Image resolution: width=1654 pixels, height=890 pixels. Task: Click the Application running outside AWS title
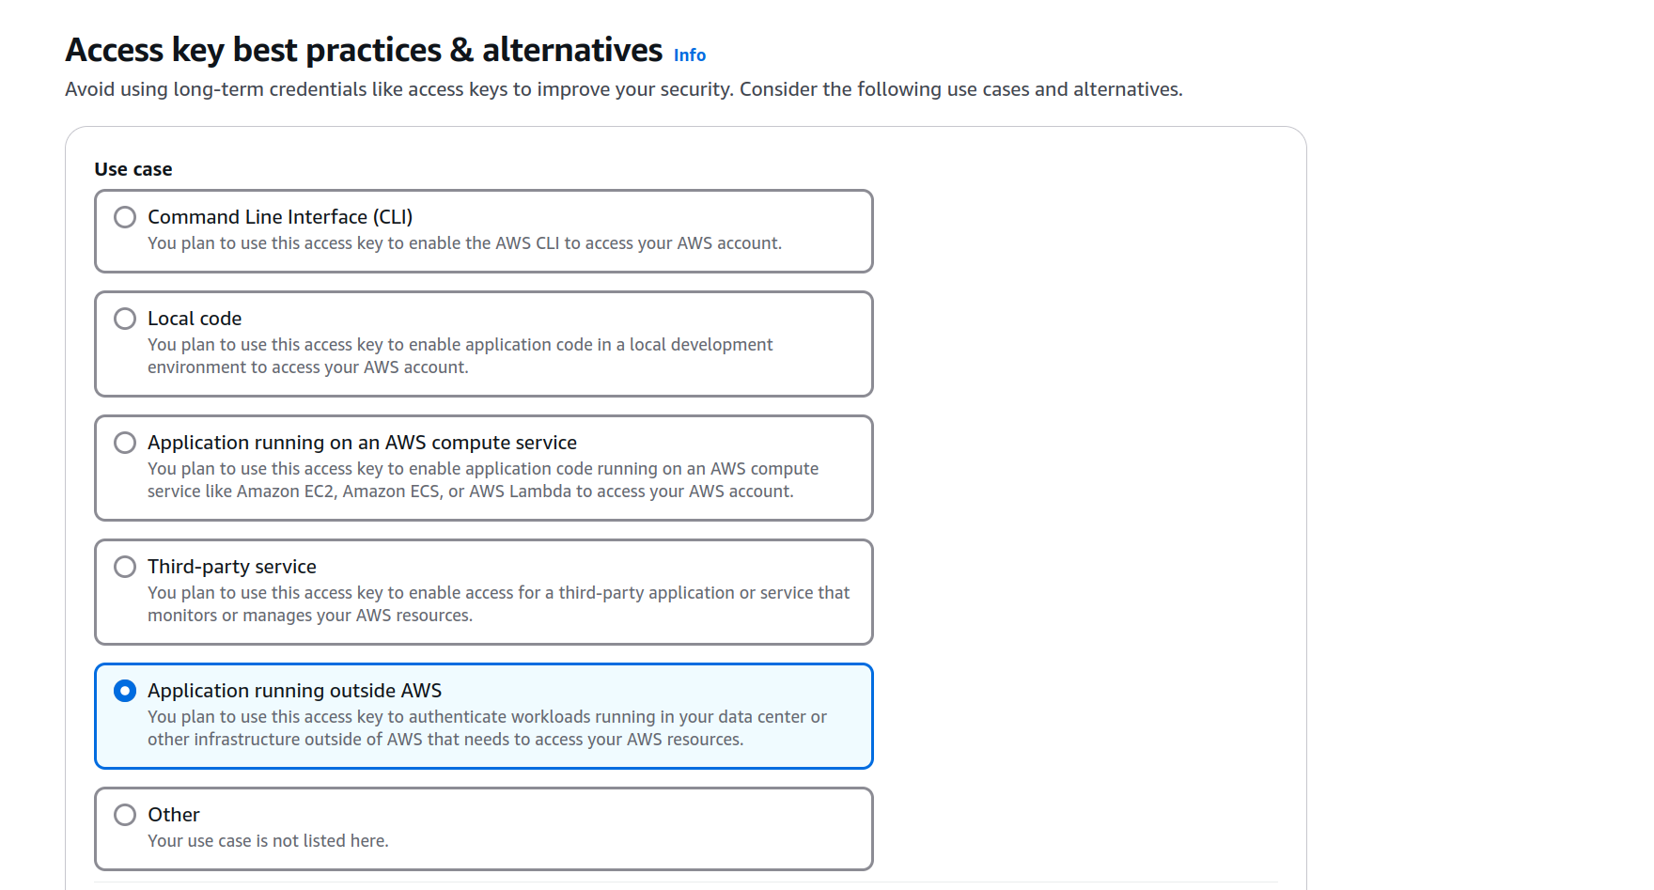coord(294,691)
